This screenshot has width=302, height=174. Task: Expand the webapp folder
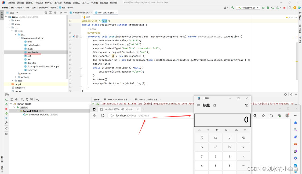pyautogui.click(x=15, y=77)
